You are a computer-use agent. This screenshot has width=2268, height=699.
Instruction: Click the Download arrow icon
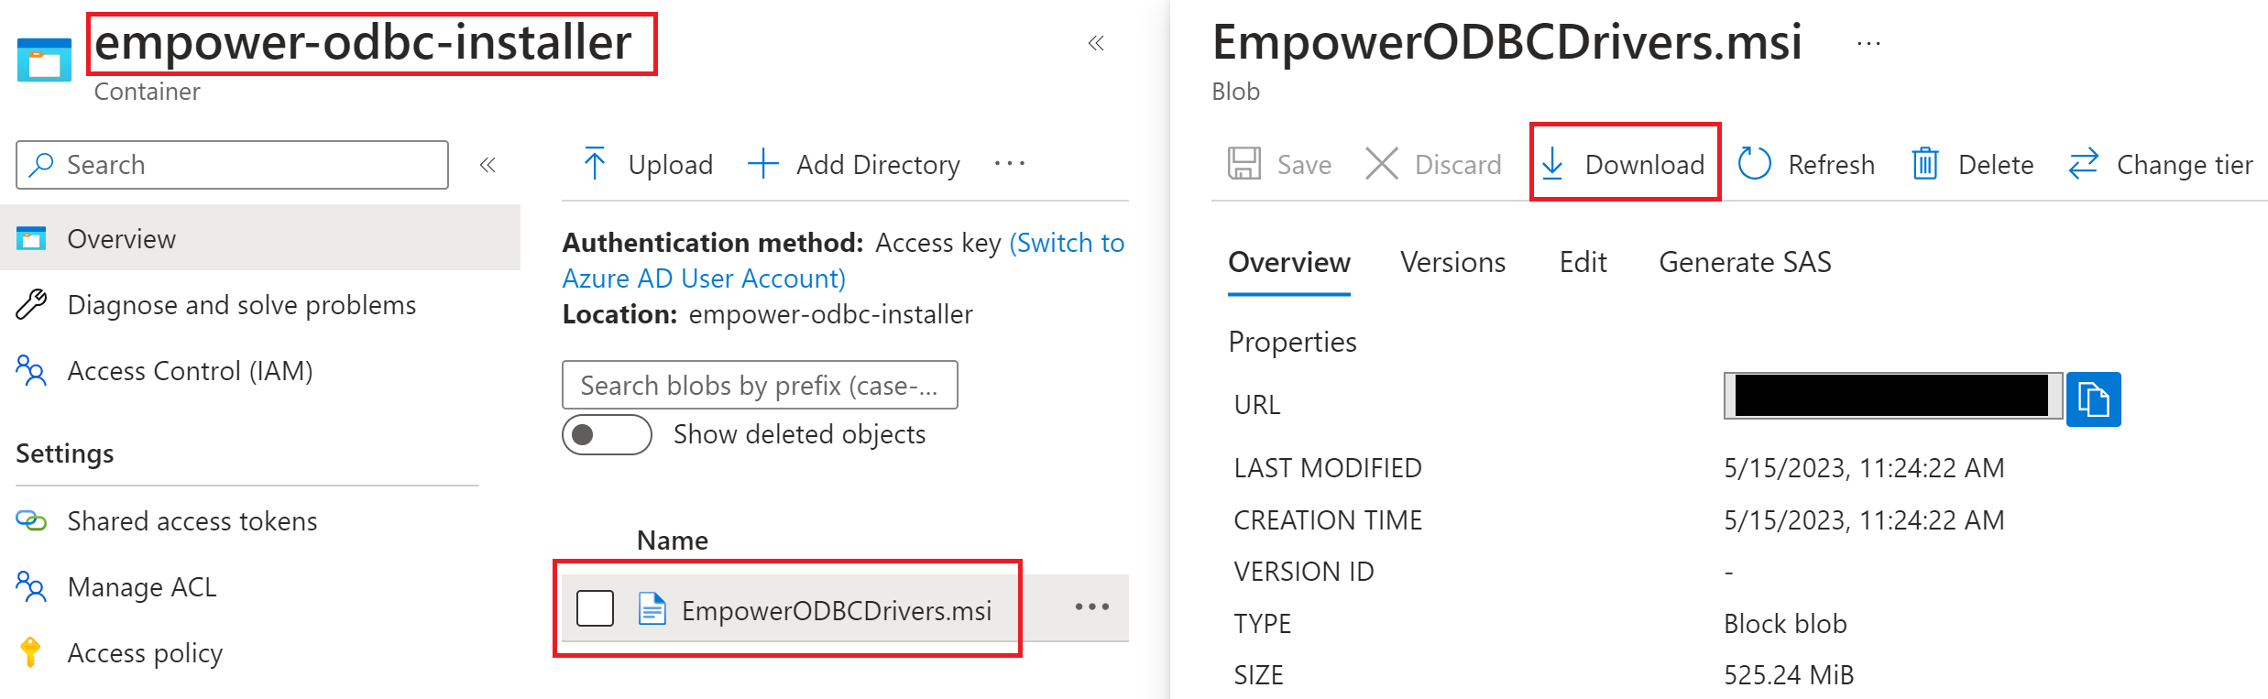(1552, 164)
